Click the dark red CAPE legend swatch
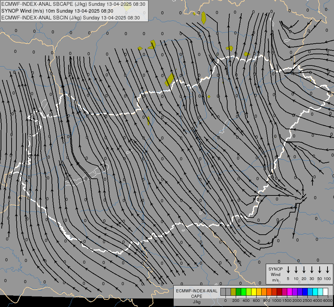The image size is (334, 307). click(280, 292)
